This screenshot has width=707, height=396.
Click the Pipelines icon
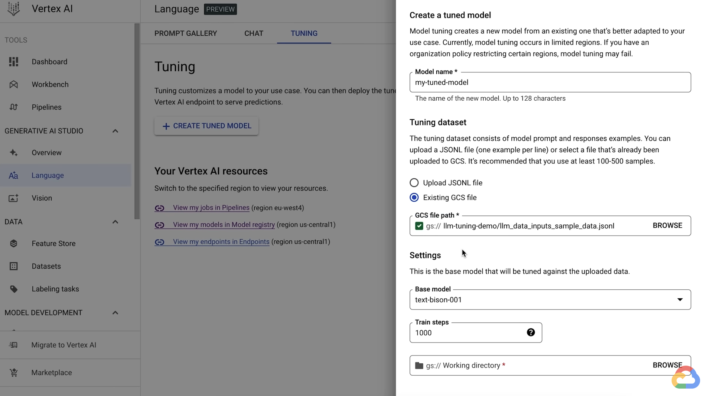click(x=14, y=107)
